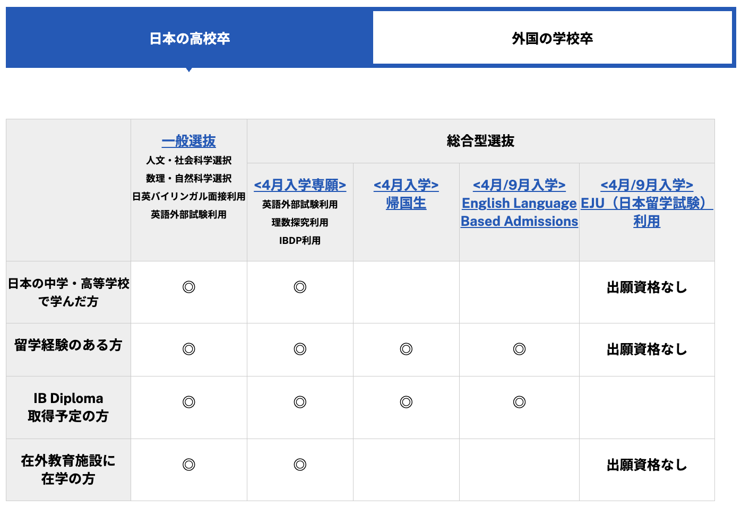Click the 人文・社会科学選択 text
The height and width of the screenshot is (508, 741).
189,160
